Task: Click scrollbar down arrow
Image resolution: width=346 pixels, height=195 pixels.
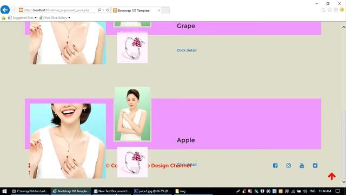Action: point(344,182)
